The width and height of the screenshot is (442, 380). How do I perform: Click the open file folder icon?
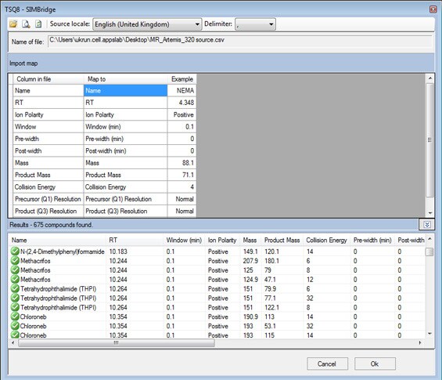pyautogui.click(x=13, y=24)
